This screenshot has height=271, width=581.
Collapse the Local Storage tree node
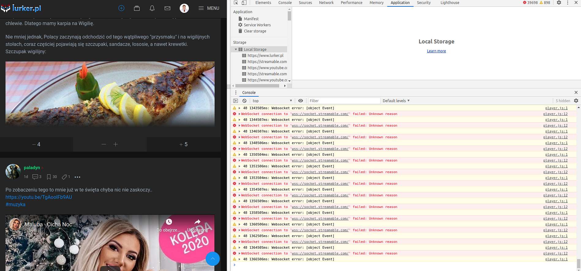click(236, 49)
